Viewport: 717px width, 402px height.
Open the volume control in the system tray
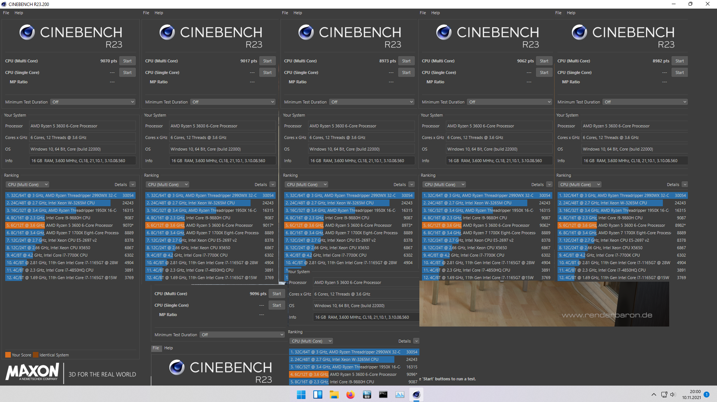click(x=673, y=395)
